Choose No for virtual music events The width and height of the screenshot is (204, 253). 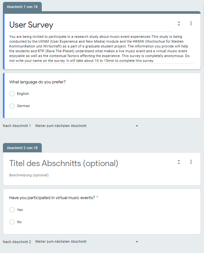point(12,222)
